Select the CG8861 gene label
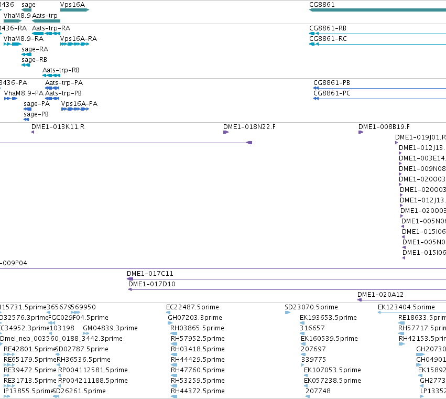 [322, 5]
